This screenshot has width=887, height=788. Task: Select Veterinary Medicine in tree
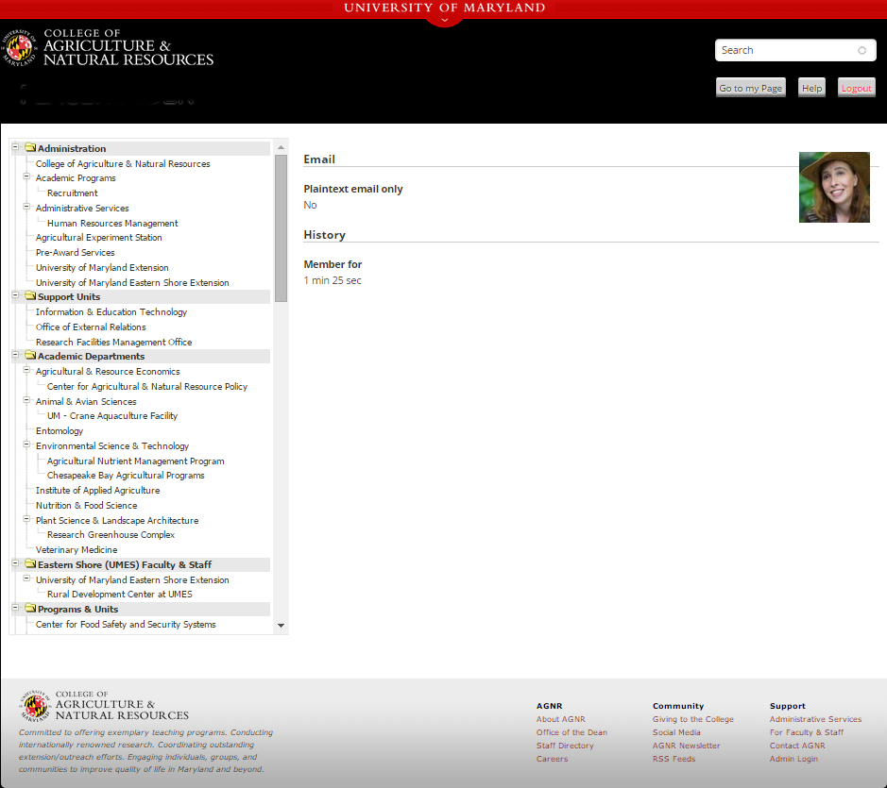(77, 550)
